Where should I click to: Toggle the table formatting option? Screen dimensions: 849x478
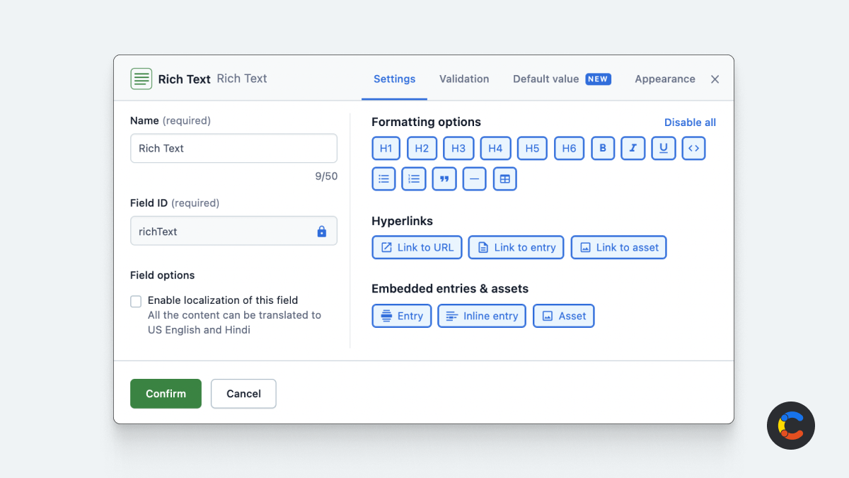pyautogui.click(x=504, y=178)
